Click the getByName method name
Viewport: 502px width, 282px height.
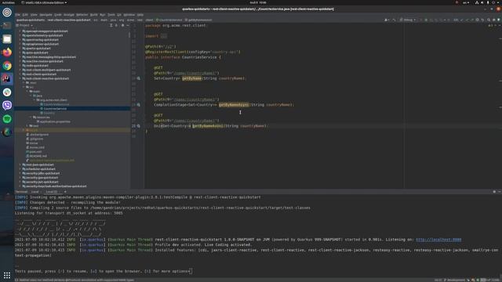coord(191,78)
